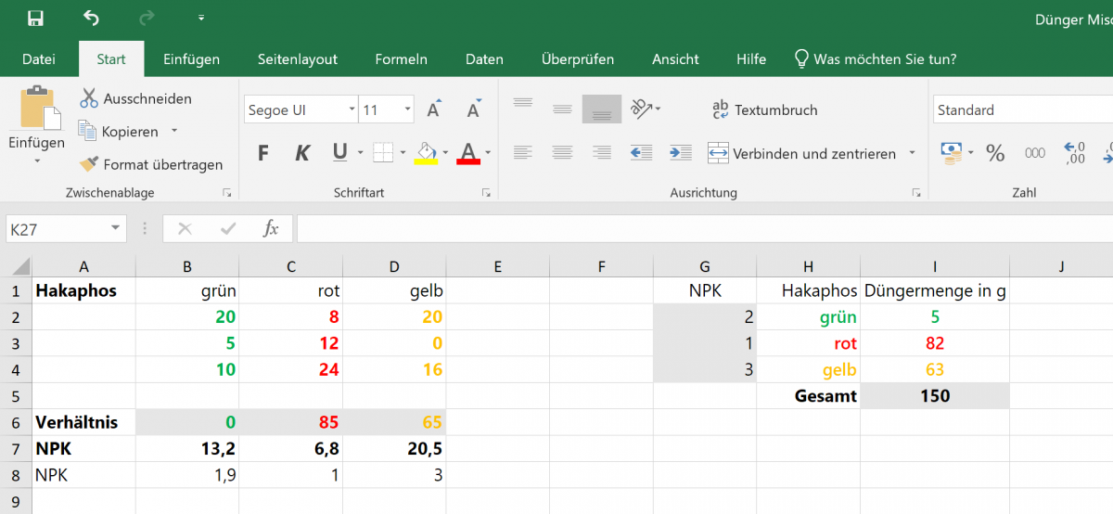This screenshot has width=1113, height=514.
Task: Activate Format übertragen painter
Action: [151, 164]
